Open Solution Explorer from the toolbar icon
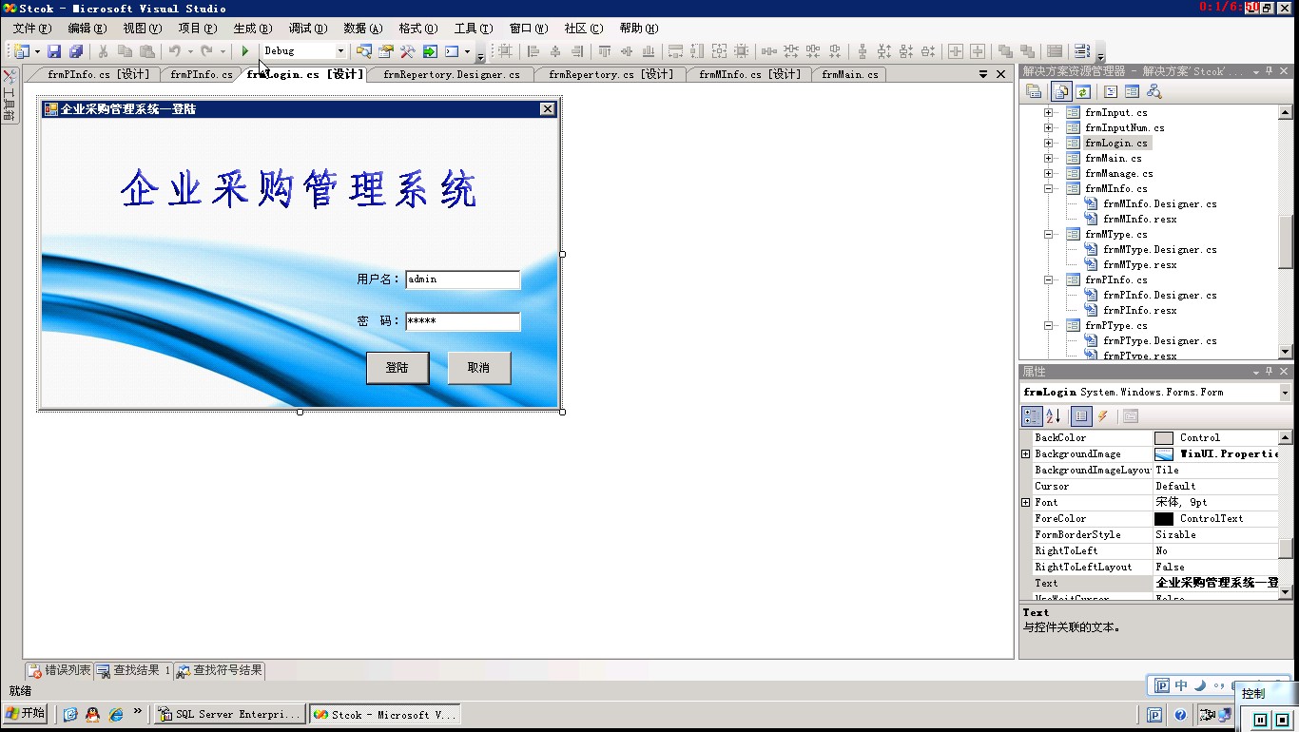Image resolution: width=1299 pixels, height=732 pixels. click(363, 51)
